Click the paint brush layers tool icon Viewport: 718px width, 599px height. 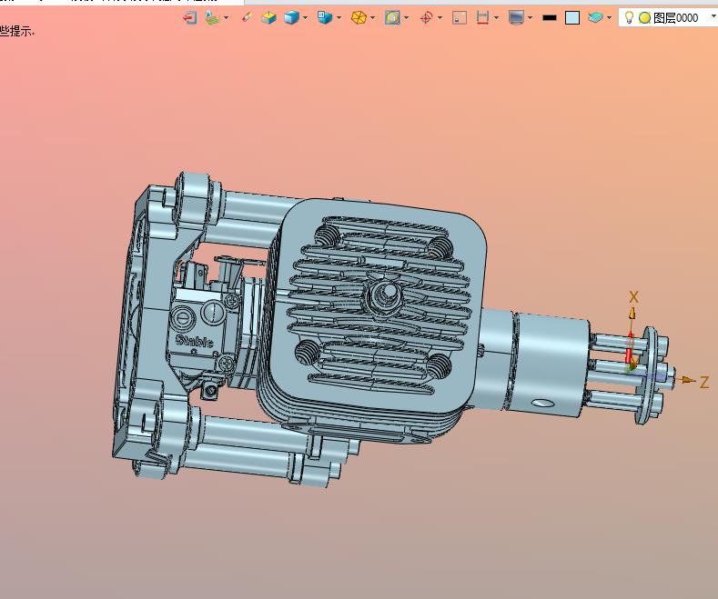[212, 18]
